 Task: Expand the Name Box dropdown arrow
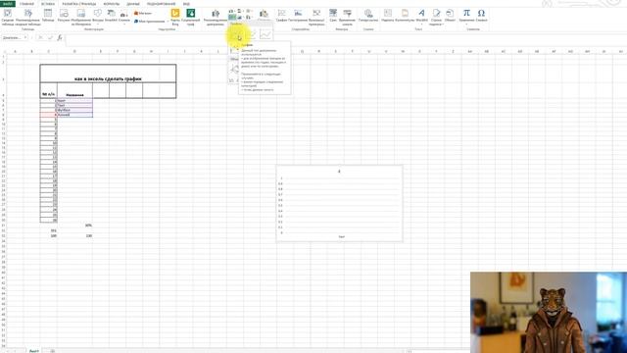pyautogui.click(x=25, y=37)
